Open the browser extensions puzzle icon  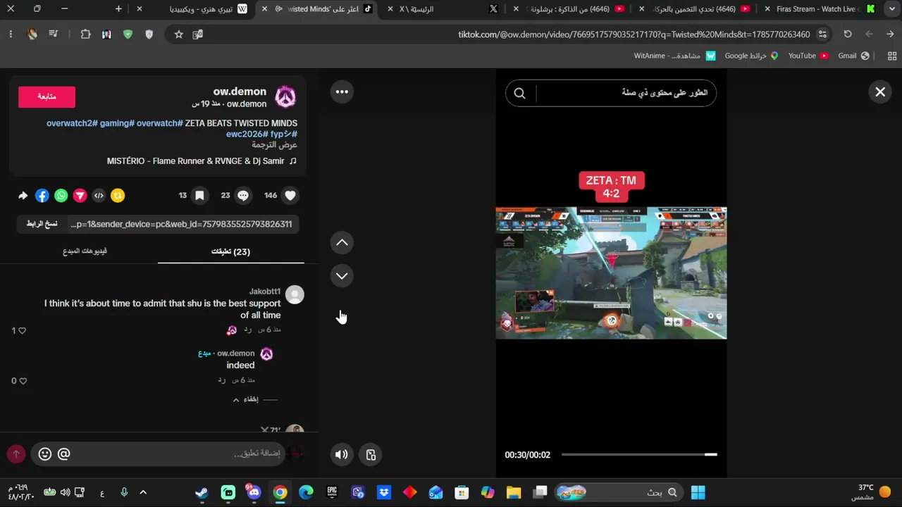click(86, 34)
